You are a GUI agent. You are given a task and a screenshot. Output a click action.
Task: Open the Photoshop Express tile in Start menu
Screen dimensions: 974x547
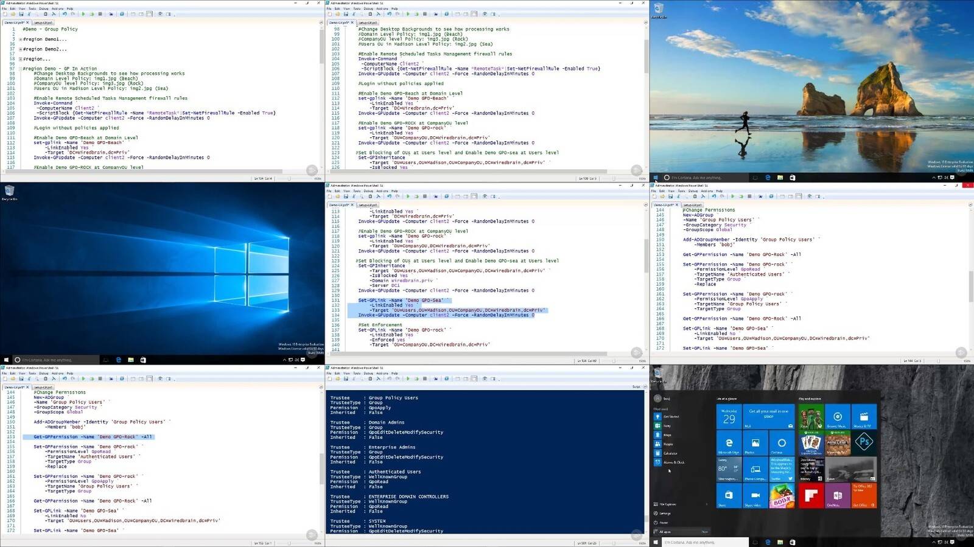864,442
